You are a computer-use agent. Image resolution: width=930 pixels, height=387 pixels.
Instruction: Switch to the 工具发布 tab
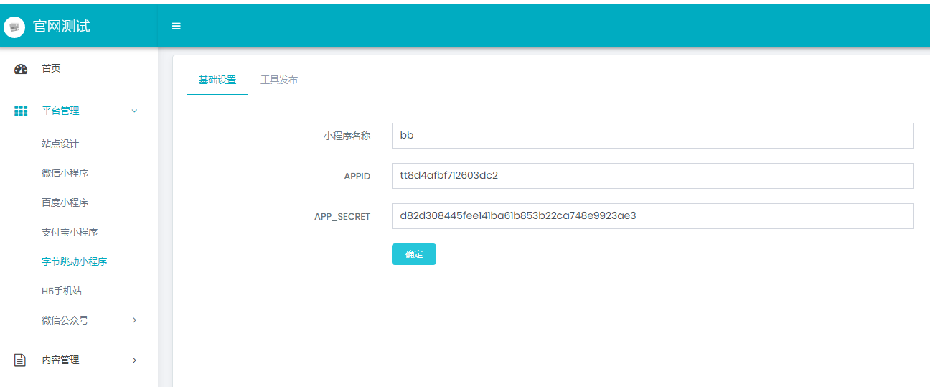[279, 80]
